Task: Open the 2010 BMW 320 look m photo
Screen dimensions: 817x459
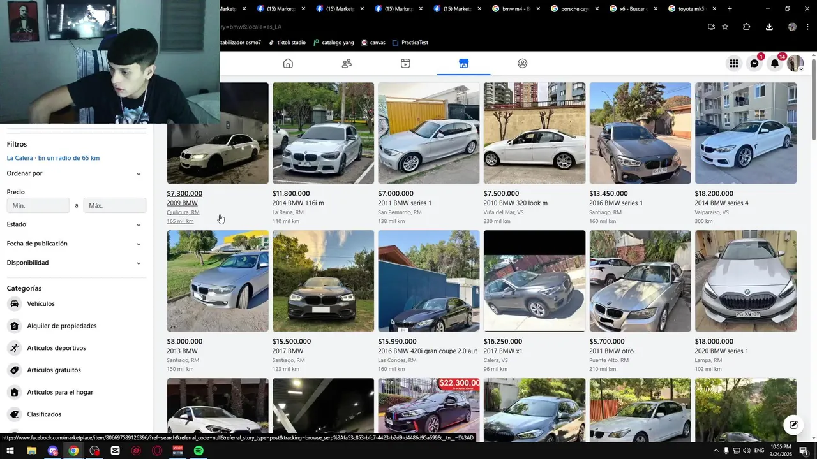Action: click(x=534, y=133)
